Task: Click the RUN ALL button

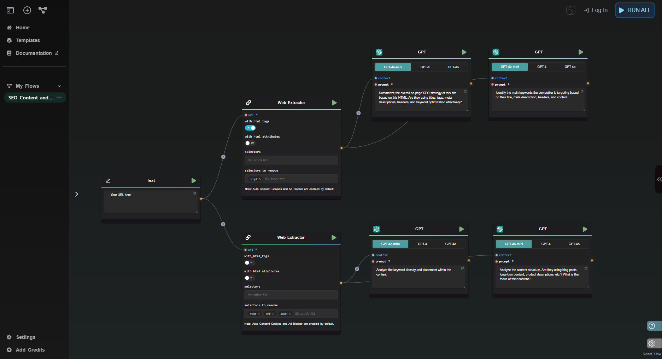Action: 635,10
